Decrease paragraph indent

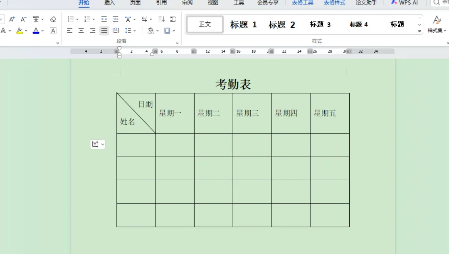click(x=104, y=19)
